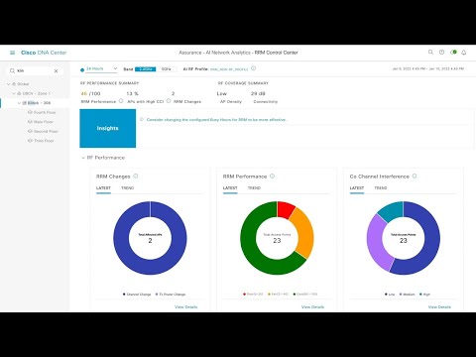The height and width of the screenshot is (357, 476).
Task: Toggle Medium legend item in interference card
Action: click(x=408, y=295)
